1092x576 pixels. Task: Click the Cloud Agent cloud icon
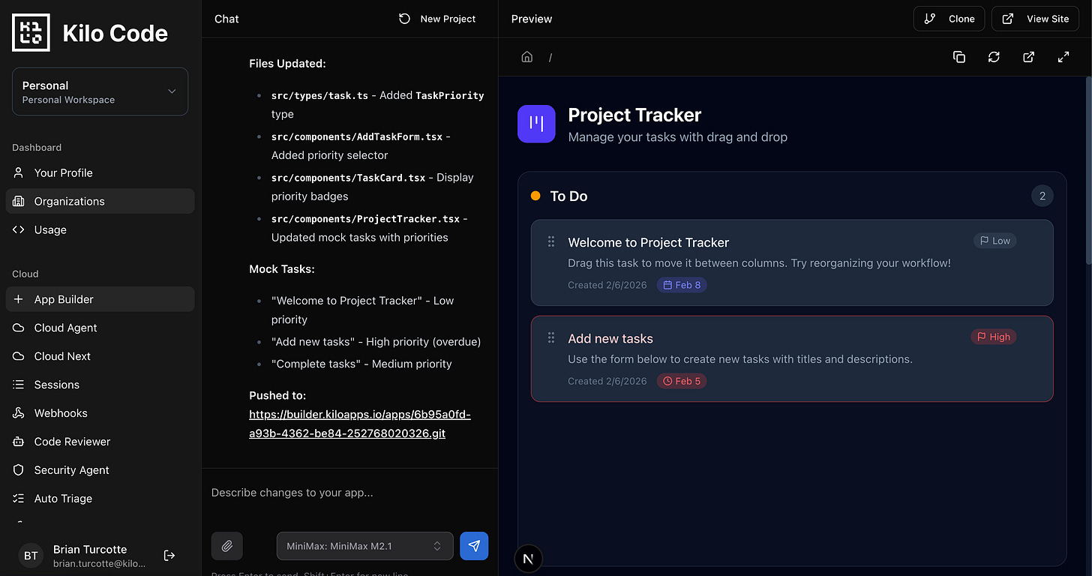tap(19, 328)
